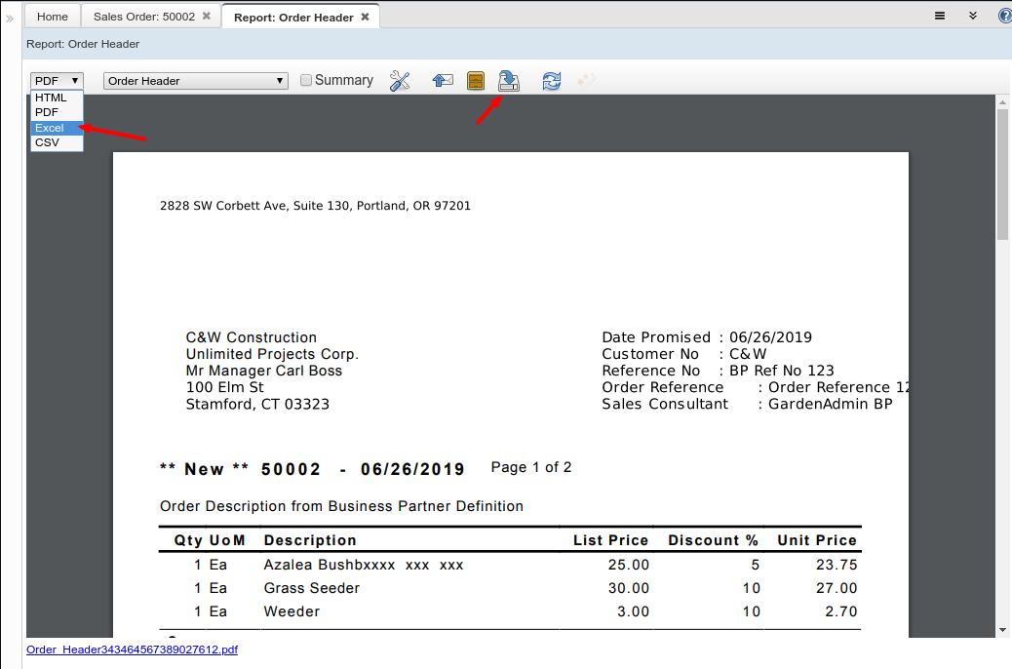The image size is (1012, 669).
Task: Click the vertical scrollbar down arrow
Action: click(1002, 630)
